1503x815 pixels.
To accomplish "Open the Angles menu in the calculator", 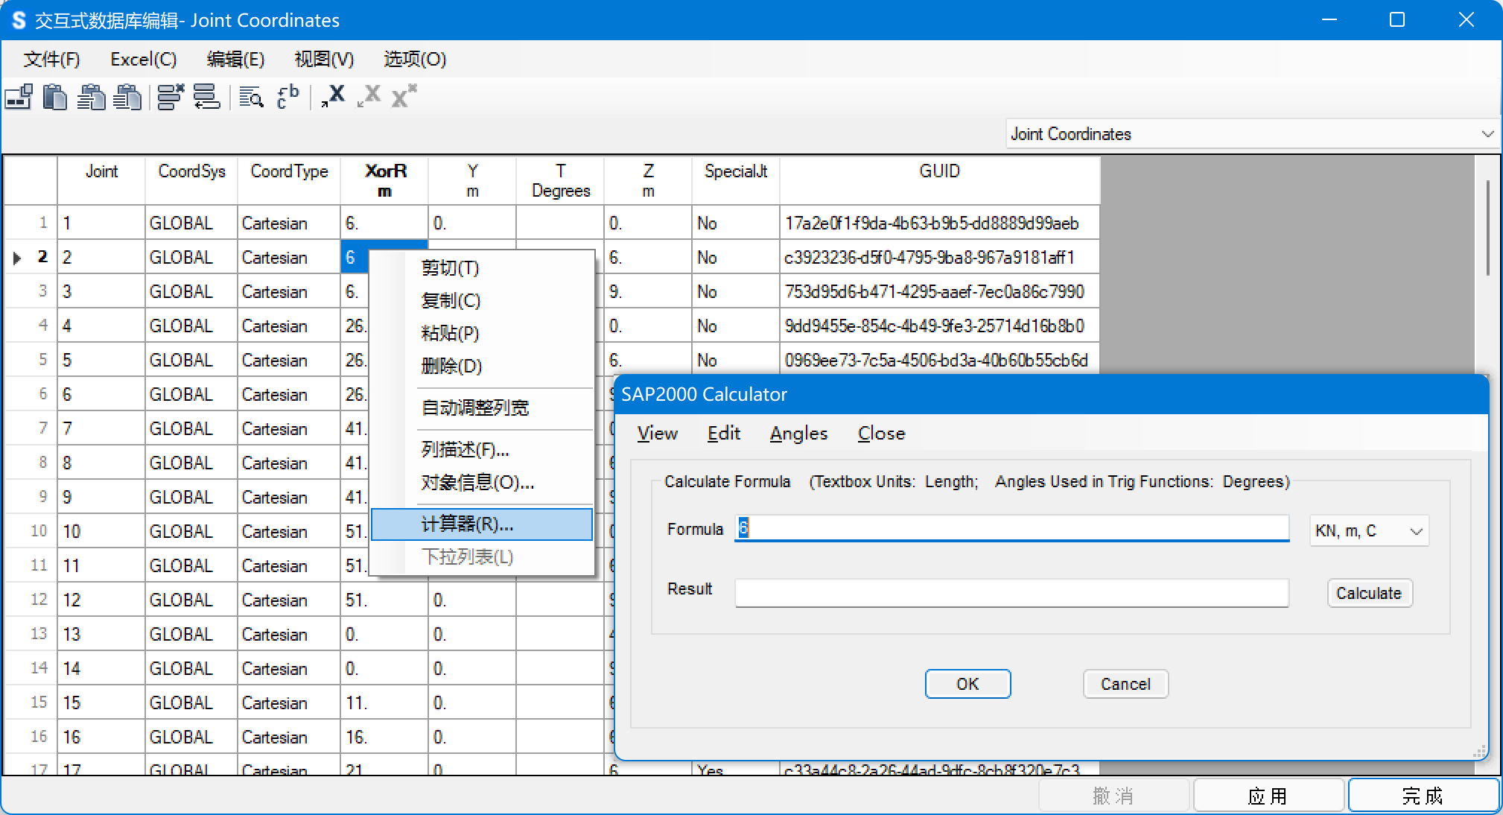I will click(x=798, y=434).
